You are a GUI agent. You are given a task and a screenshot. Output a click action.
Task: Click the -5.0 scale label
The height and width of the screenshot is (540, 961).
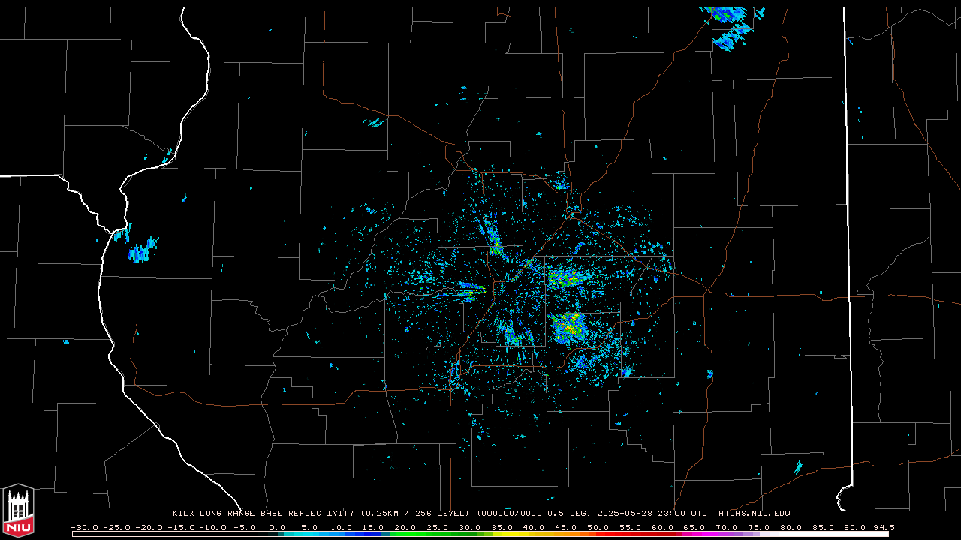coord(245,528)
